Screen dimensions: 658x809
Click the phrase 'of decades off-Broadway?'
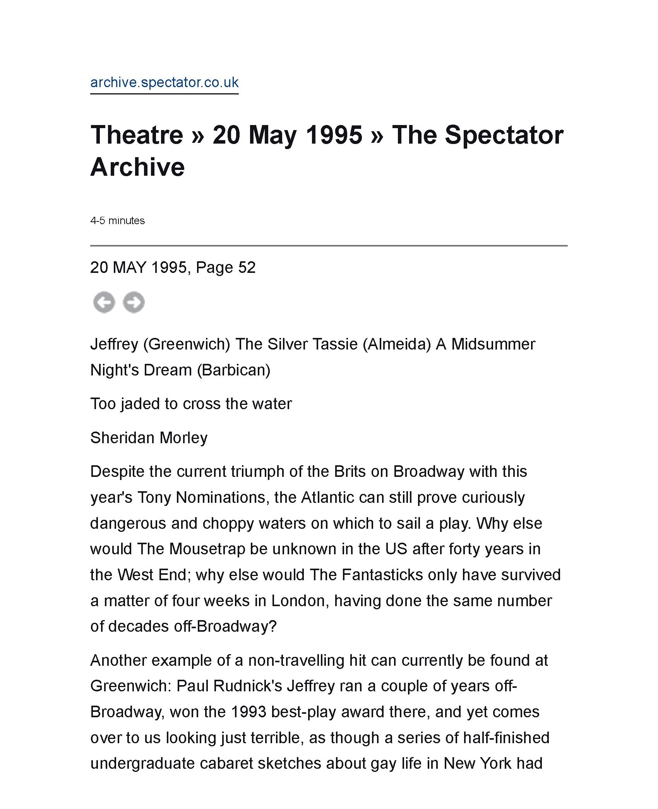point(183,626)
